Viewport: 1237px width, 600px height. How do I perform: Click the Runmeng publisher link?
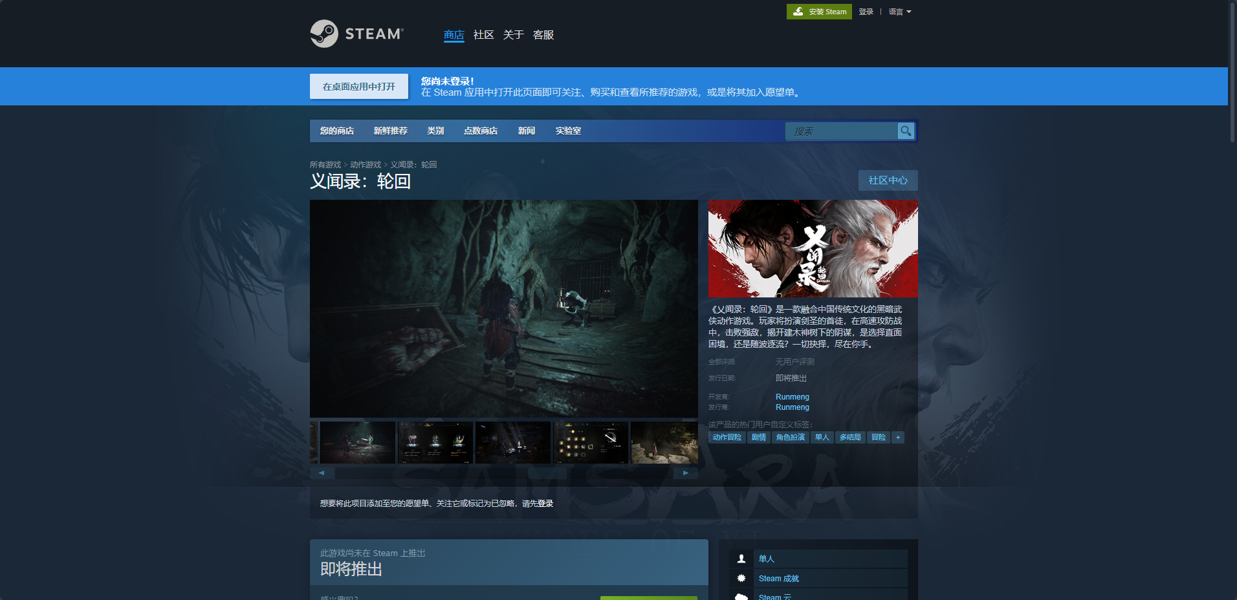coord(793,407)
